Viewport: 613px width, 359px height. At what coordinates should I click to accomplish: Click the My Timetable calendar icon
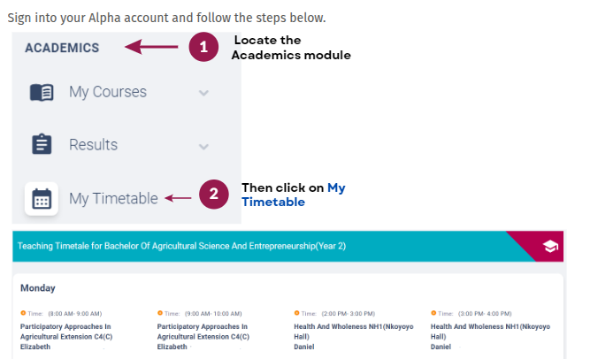click(x=42, y=199)
